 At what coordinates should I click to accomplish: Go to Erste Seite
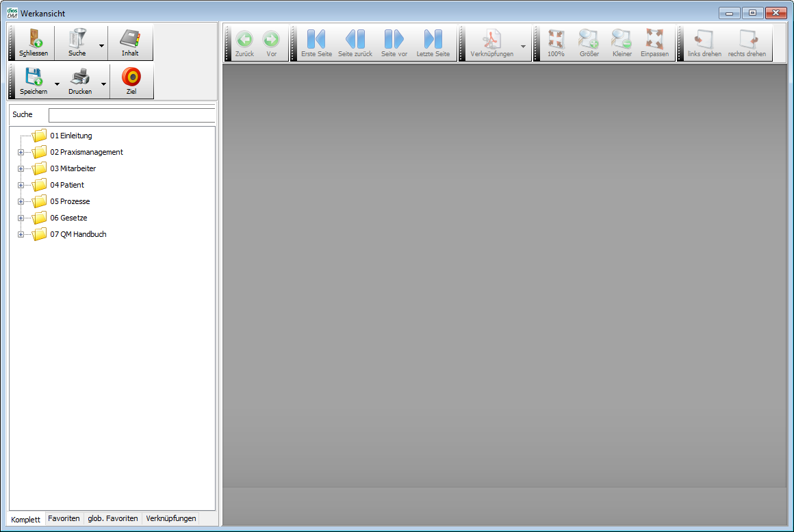pyautogui.click(x=316, y=39)
